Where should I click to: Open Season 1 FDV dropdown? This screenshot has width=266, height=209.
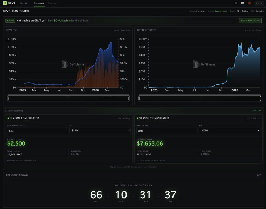pos(100,130)
